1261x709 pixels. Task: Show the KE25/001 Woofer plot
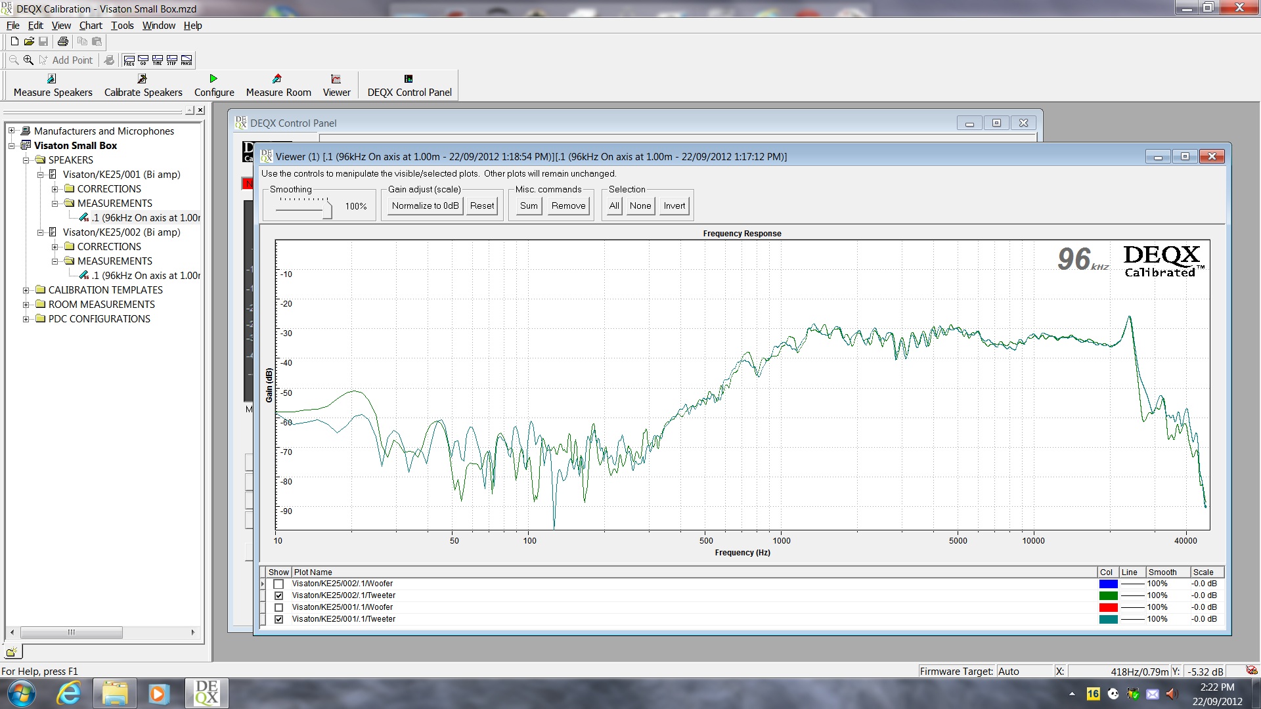(278, 607)
